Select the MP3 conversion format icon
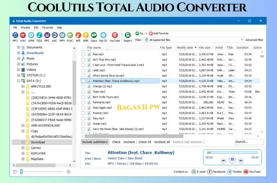 click(x=15, y=35)
